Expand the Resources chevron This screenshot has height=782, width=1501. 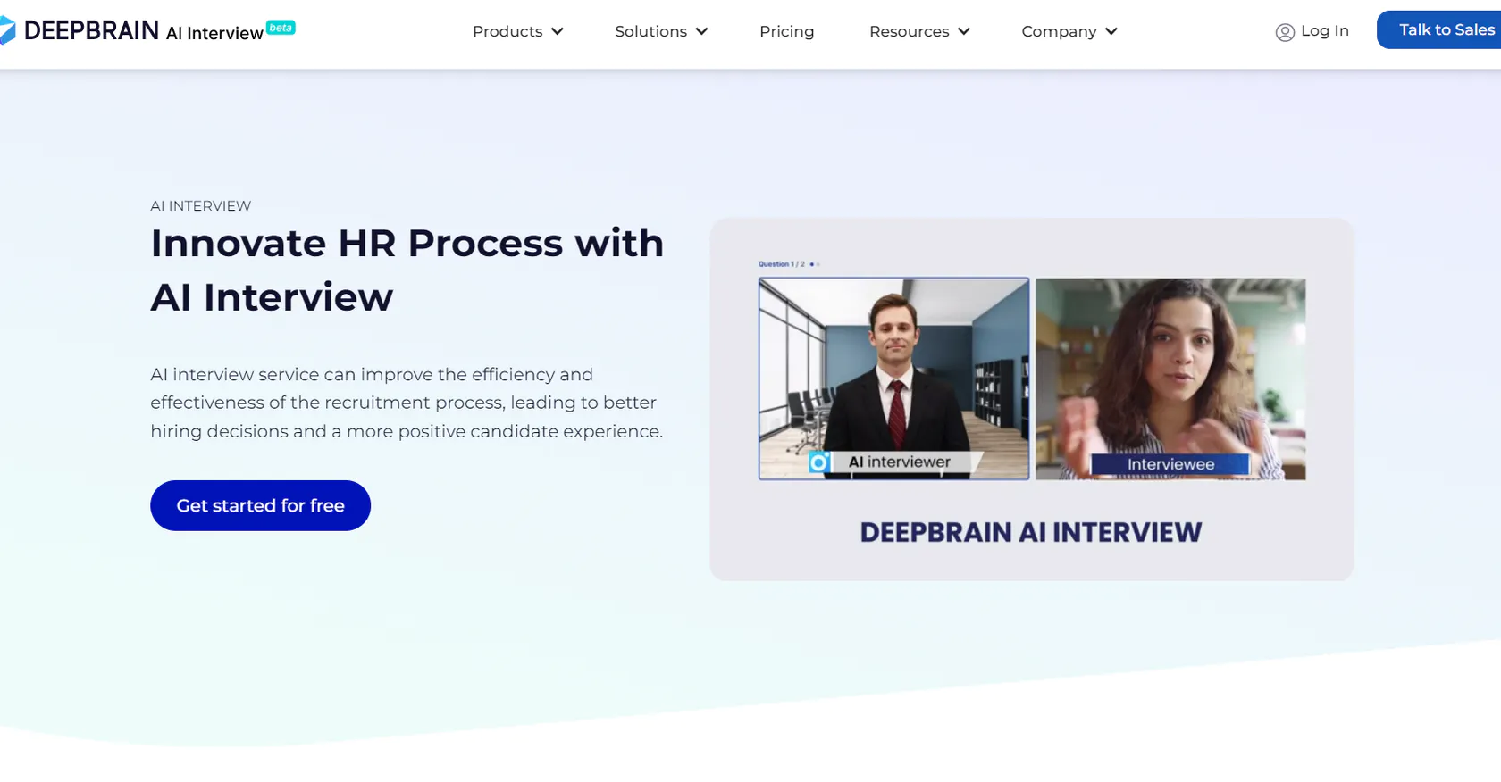(964, 31)
